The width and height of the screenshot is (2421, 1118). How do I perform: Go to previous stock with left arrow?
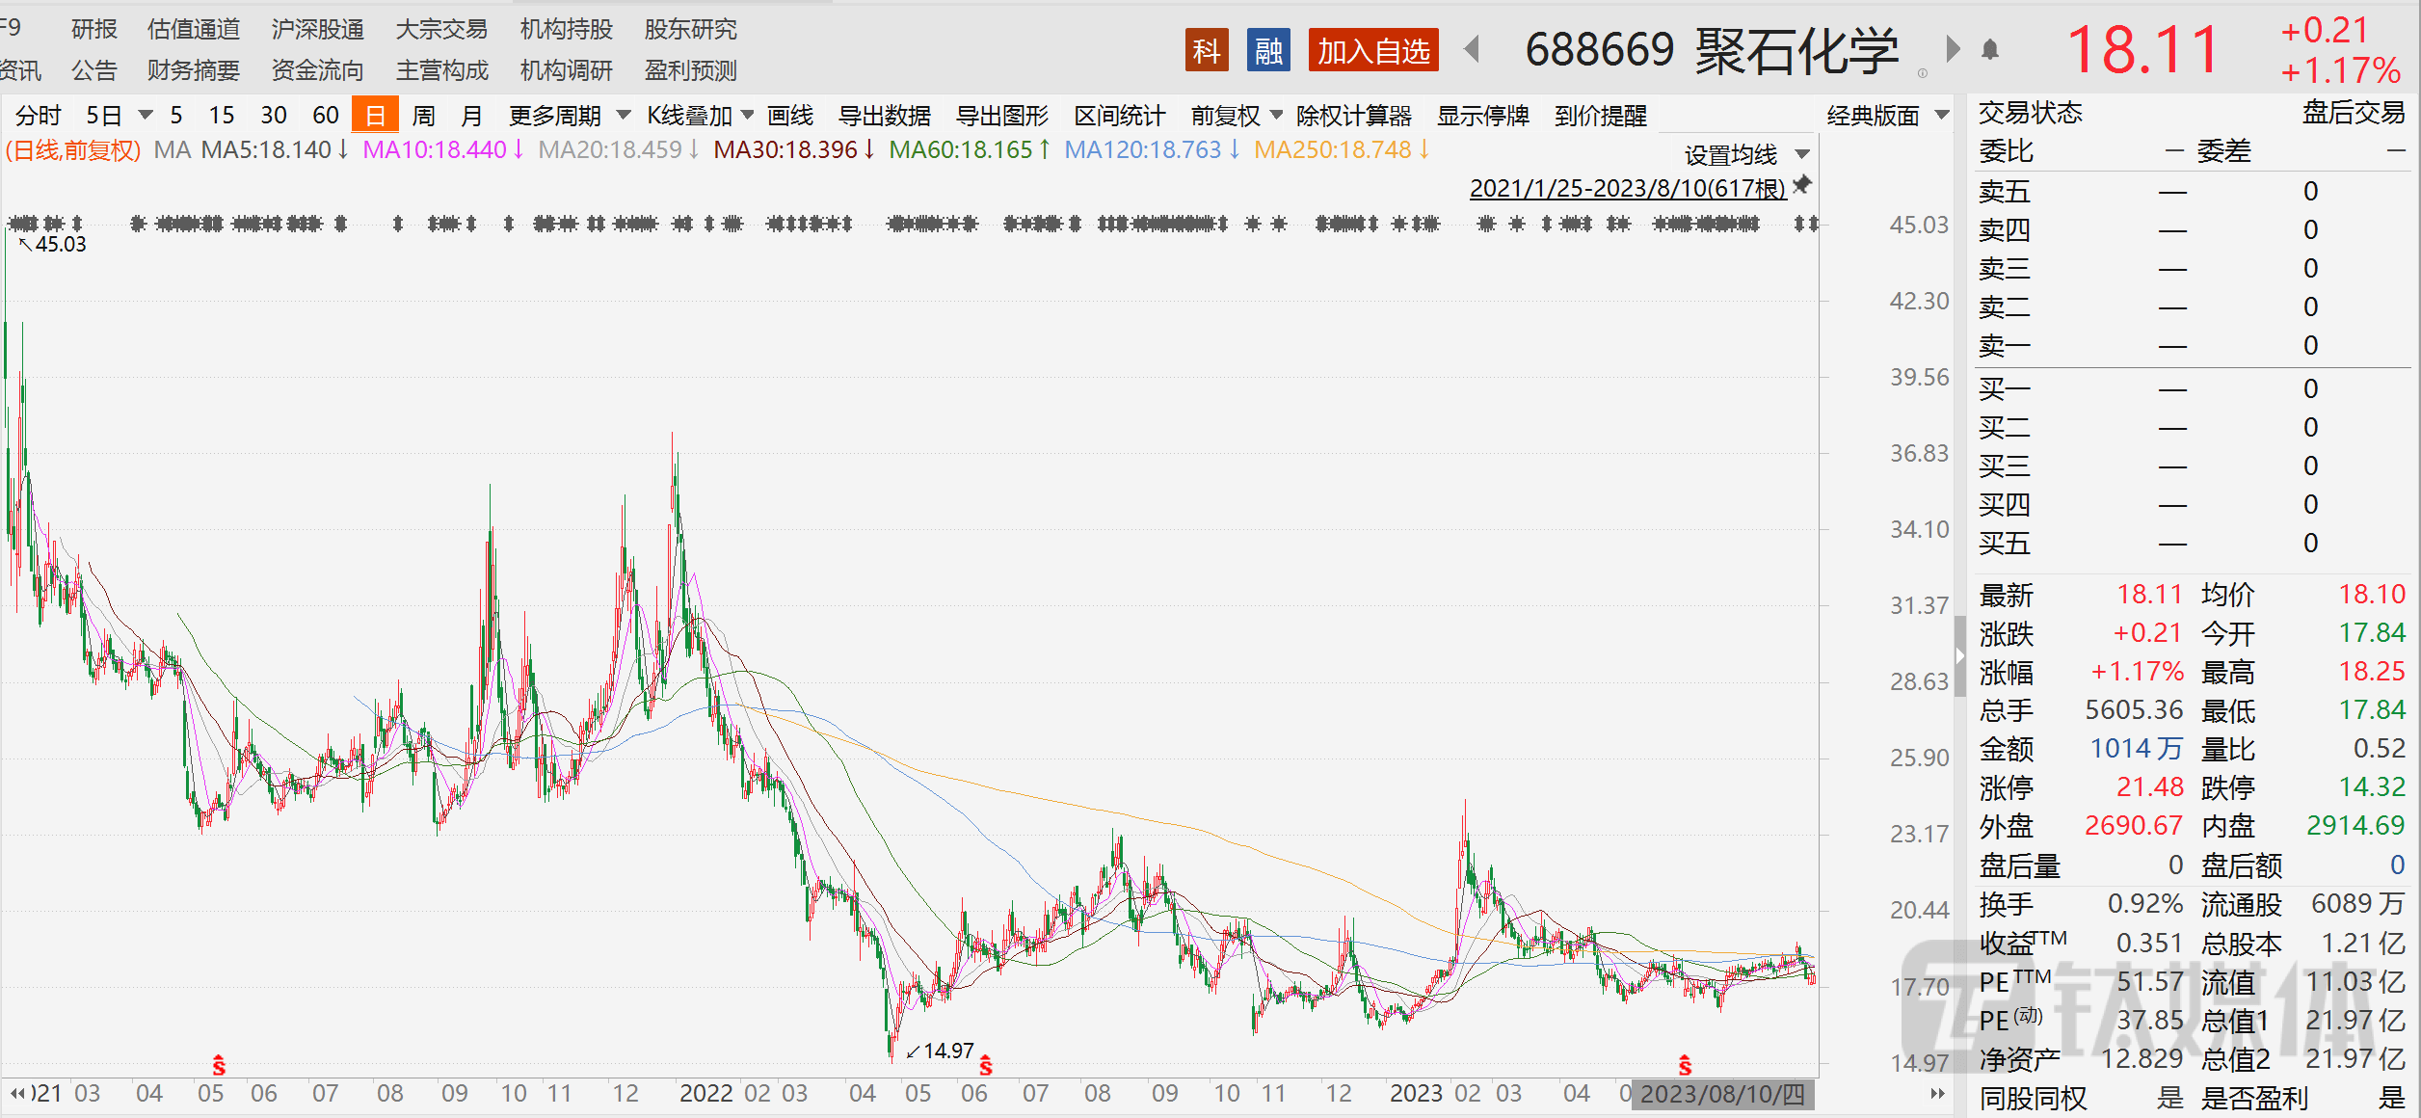tap(1472, 49)
